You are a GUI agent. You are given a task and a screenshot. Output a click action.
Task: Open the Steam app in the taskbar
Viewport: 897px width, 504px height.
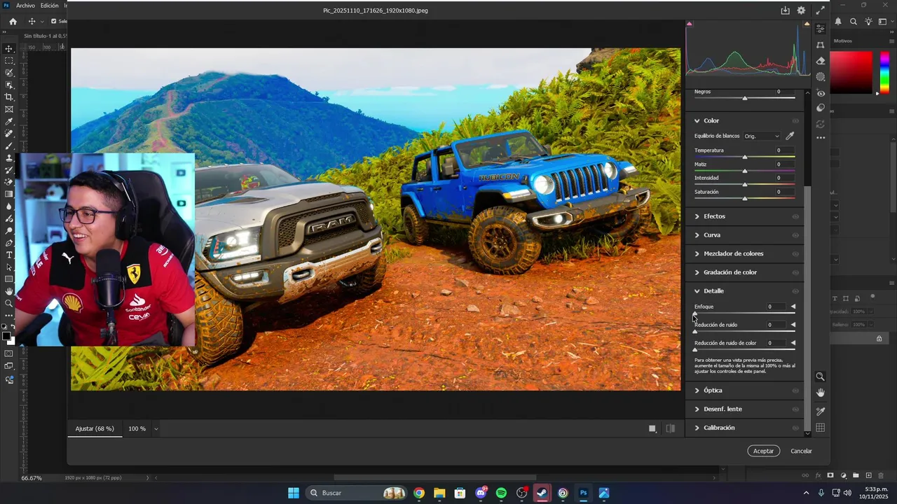pyautogui.click(x=542, y=493)
